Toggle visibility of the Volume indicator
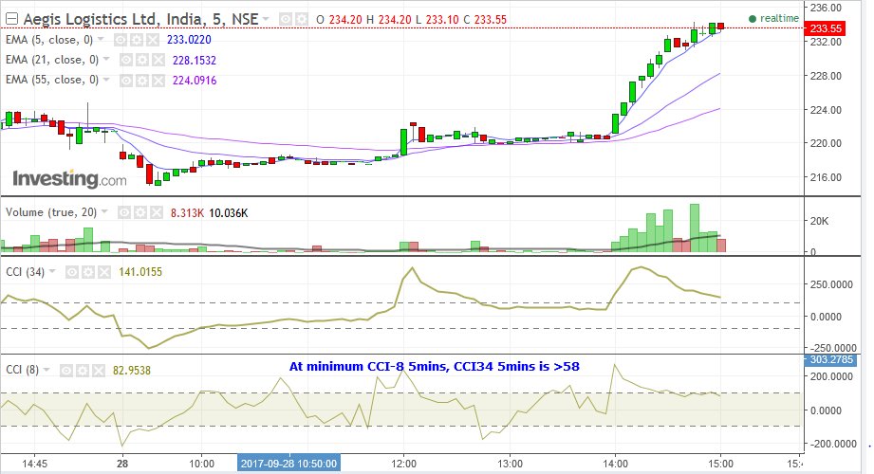Image resolution: width=874 pixels, height=474 pixels. point(124,212)
